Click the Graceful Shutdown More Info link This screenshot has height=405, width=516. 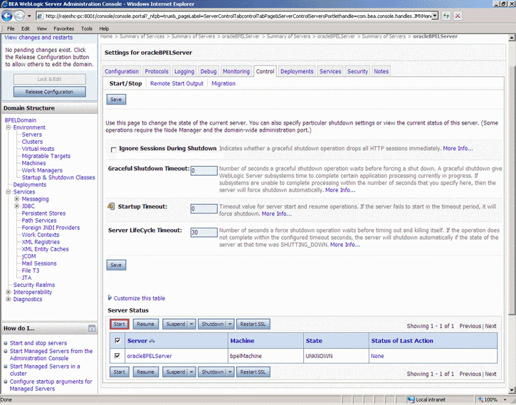point(340,190)
